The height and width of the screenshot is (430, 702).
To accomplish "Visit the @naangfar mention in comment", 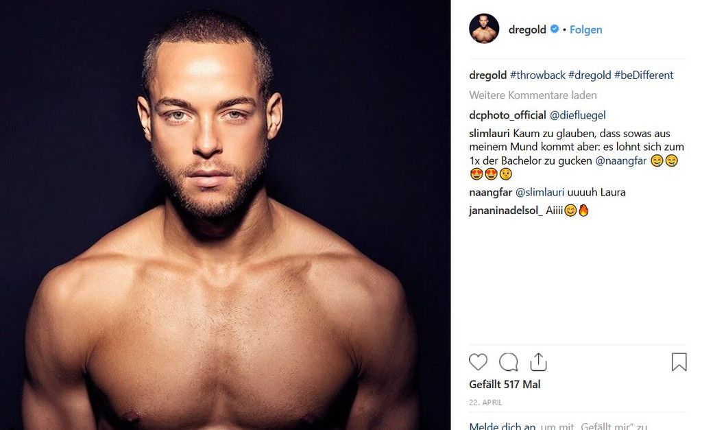I will pos(620,160).
